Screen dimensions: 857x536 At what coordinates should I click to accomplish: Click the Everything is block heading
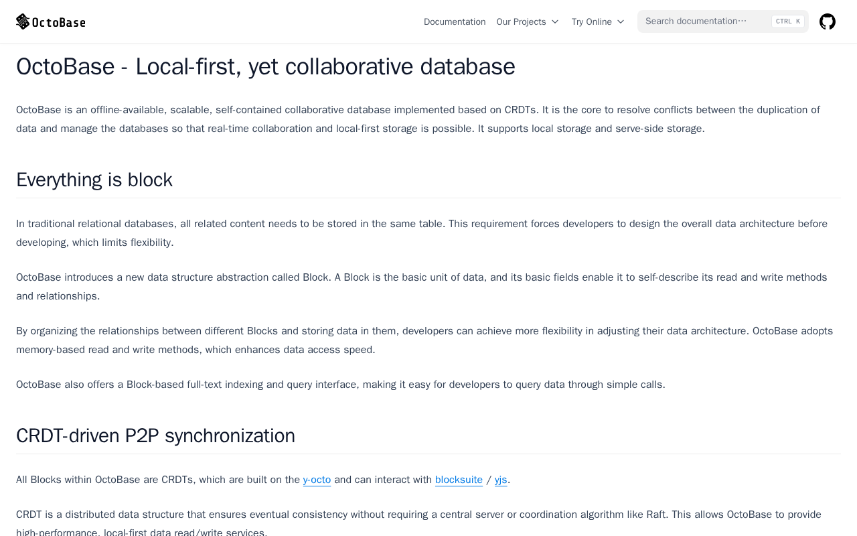[x=94, y=180]
